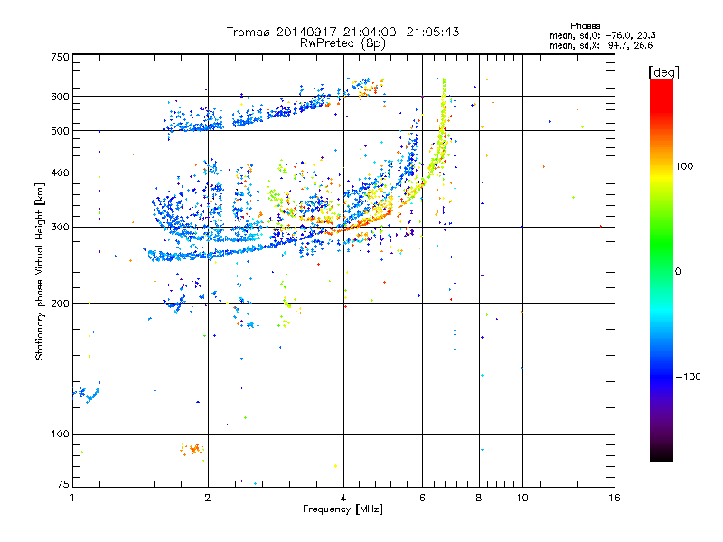723x542 pixels.
Task: Click the colorbar tick label '0'
Action: pos(678,271)
